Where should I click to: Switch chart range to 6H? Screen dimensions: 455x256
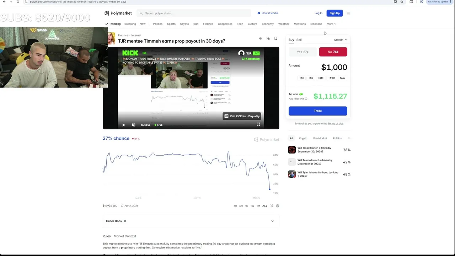[241, 206]
